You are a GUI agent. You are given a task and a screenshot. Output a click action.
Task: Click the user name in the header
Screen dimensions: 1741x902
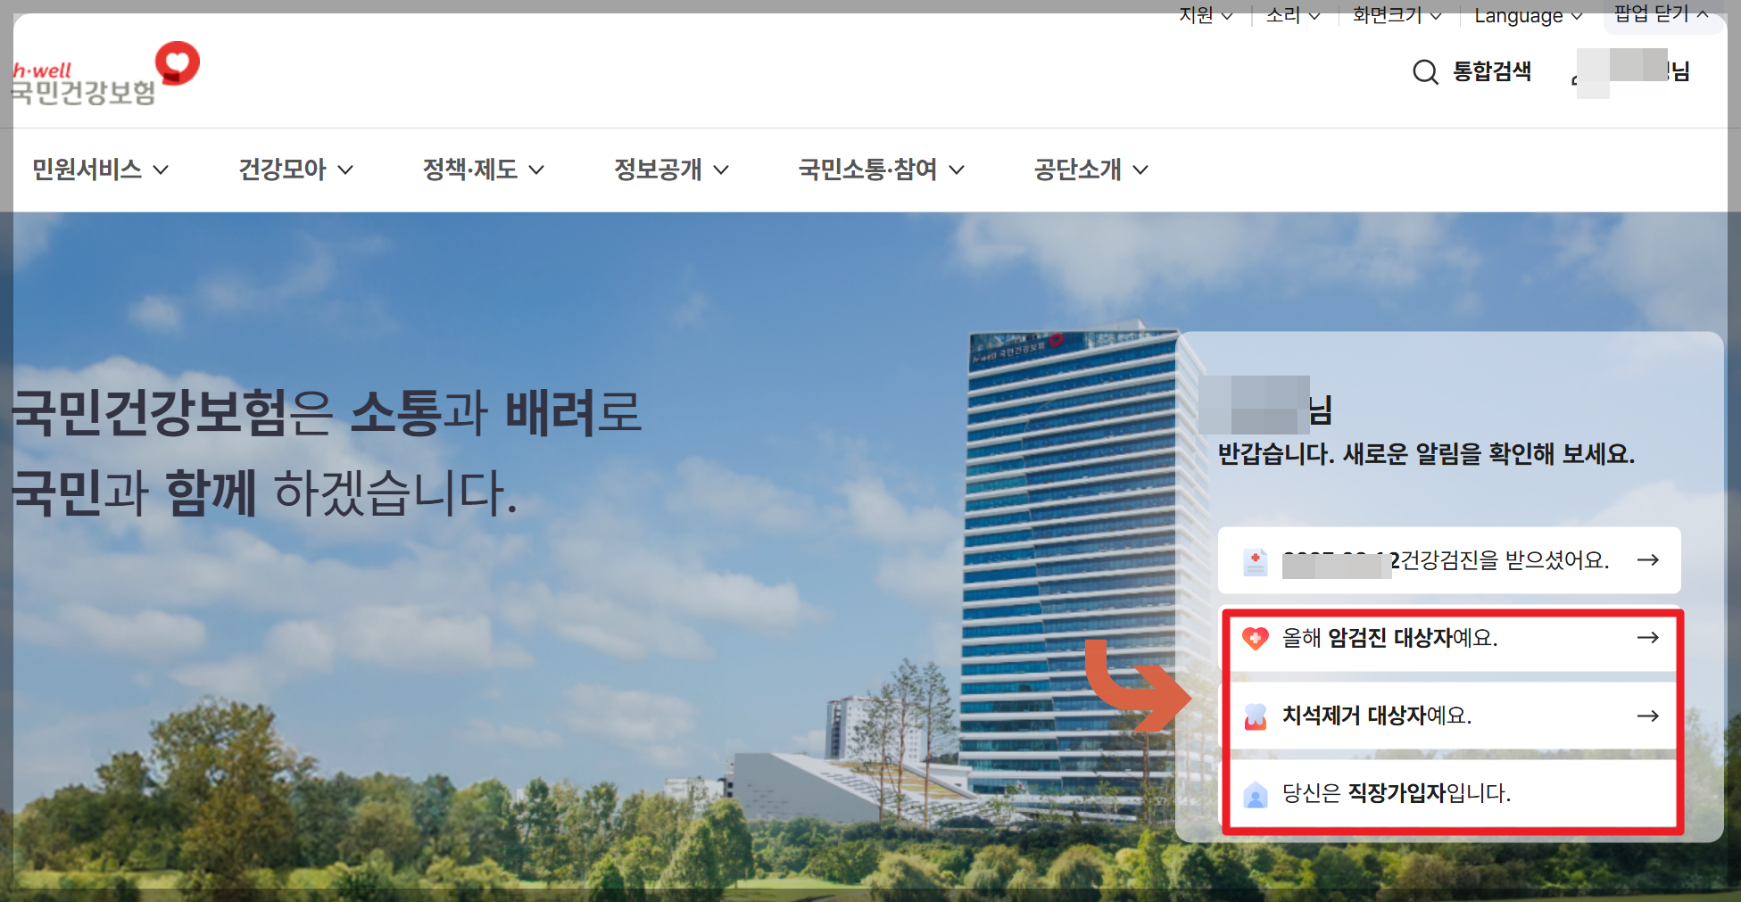[x=1631, y=71]
